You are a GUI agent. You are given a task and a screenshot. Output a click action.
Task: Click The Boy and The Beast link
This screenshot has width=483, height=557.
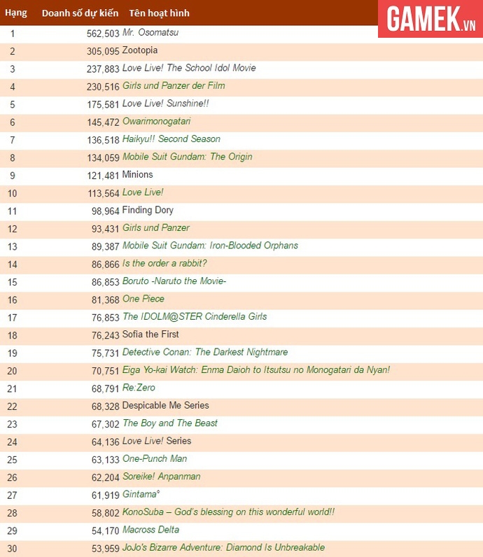coord(170,423)
